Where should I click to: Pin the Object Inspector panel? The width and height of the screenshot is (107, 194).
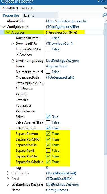pos(99,1)
